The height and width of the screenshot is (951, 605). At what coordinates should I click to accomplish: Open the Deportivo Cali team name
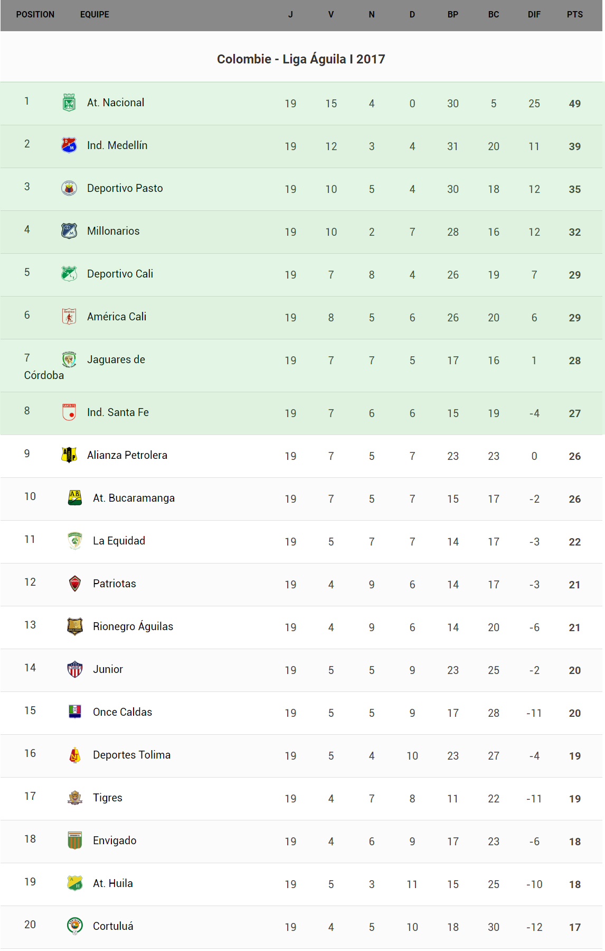(120, 274)
